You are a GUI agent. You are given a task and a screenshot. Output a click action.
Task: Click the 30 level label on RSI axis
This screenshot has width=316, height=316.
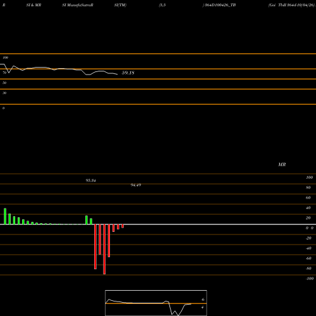(4, 93)
